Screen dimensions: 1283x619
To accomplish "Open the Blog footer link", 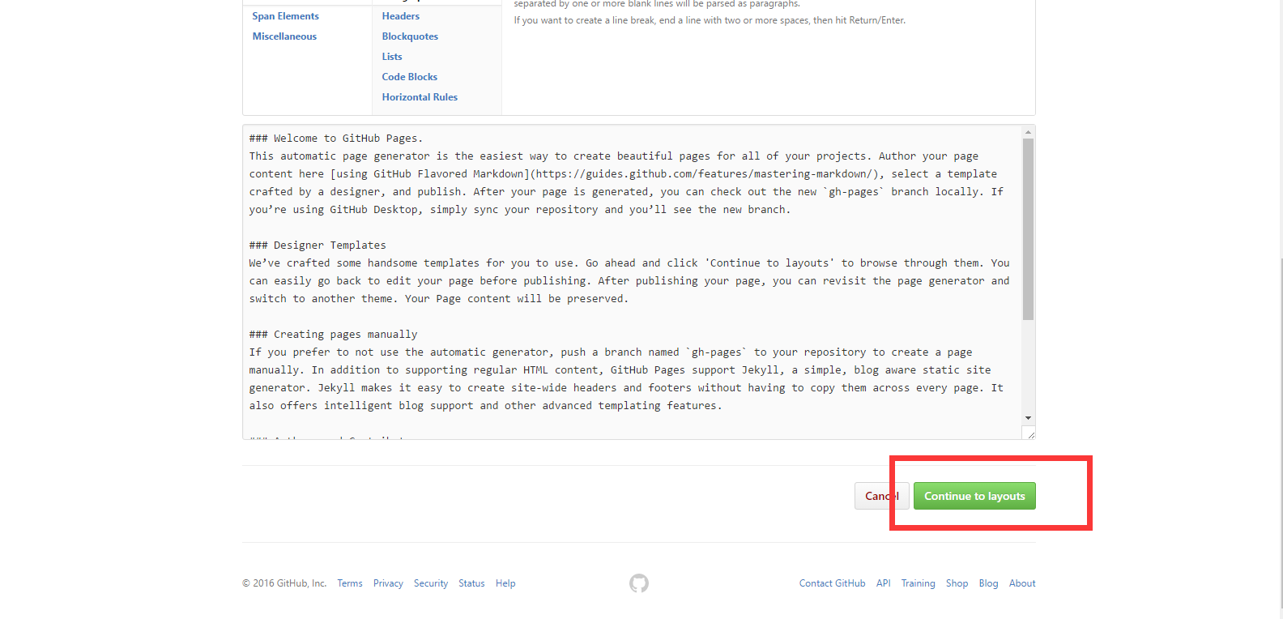I will (988, 583).
